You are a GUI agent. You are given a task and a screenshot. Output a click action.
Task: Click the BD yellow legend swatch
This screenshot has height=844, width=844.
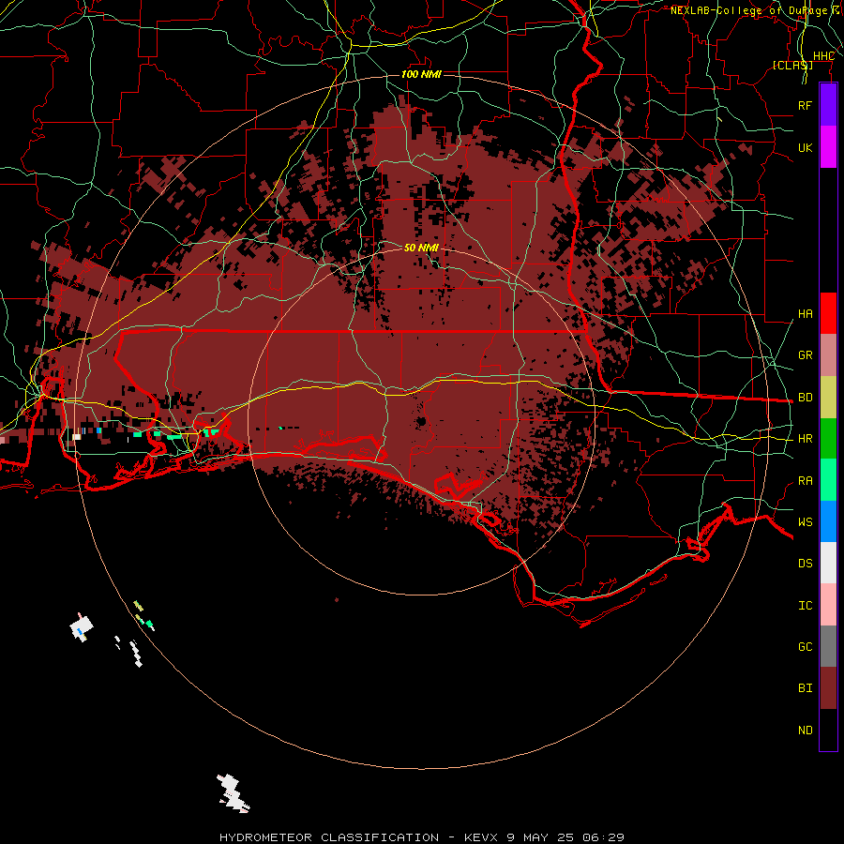point(828,398)
